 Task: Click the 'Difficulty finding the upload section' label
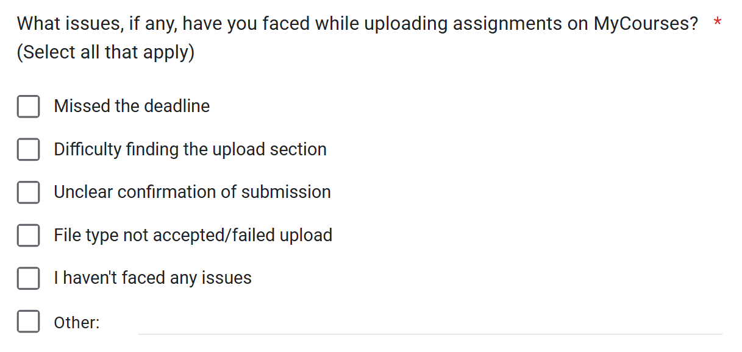point(190,150)
